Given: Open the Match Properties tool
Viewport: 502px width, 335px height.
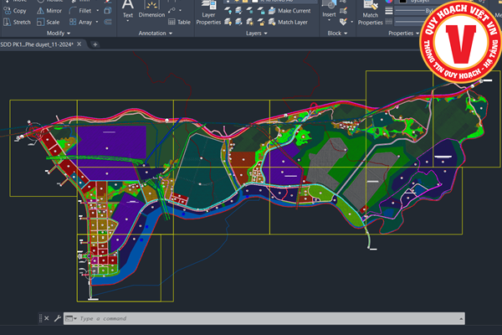Looking at the screenshot, I should (370, 13).
